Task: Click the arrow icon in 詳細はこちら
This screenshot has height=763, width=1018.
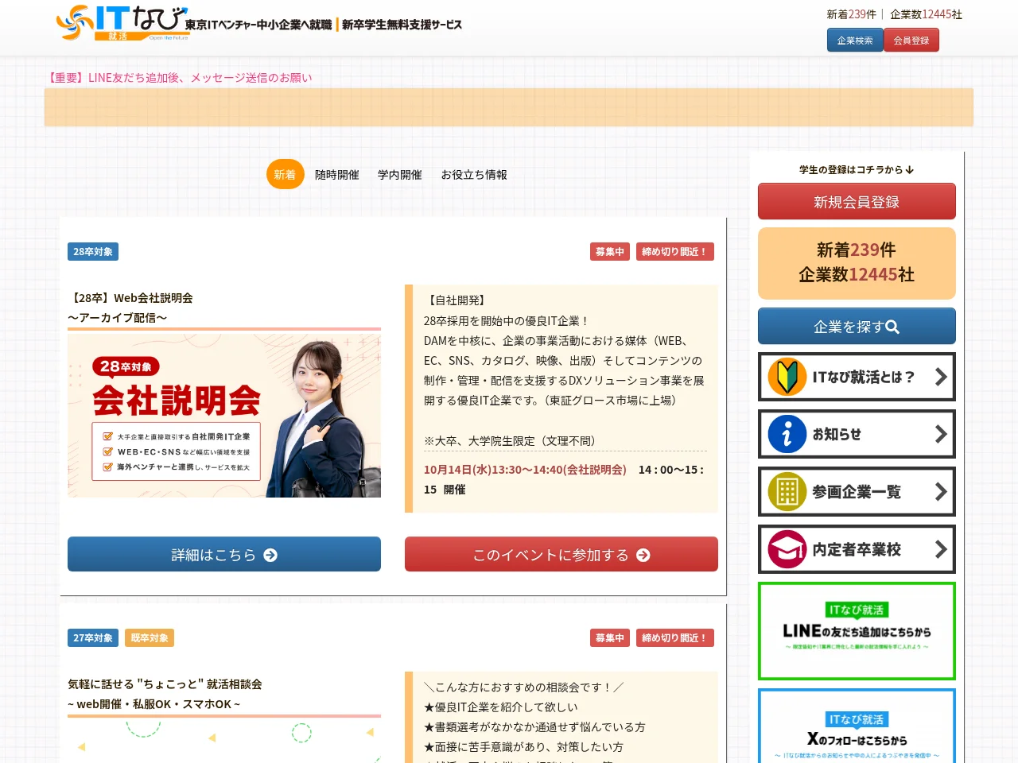Action: pos(270,555)
